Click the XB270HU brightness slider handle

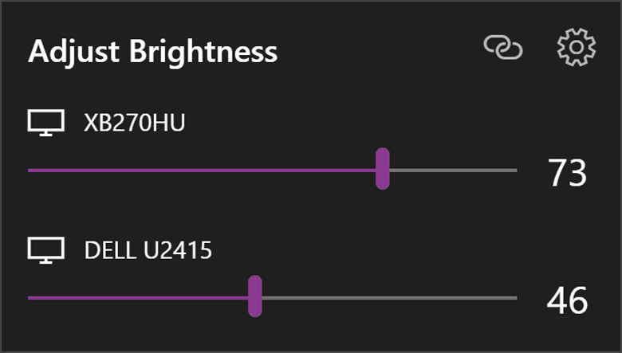[x=383, y=169]
